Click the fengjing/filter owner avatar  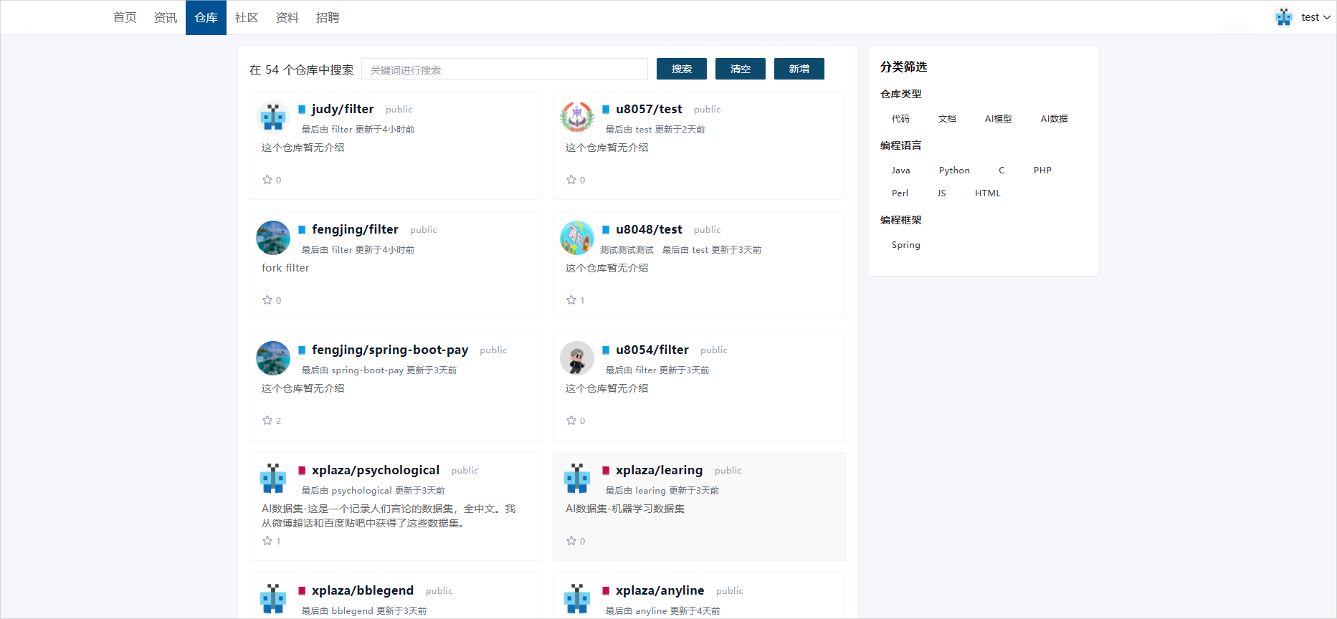point(273,238)
